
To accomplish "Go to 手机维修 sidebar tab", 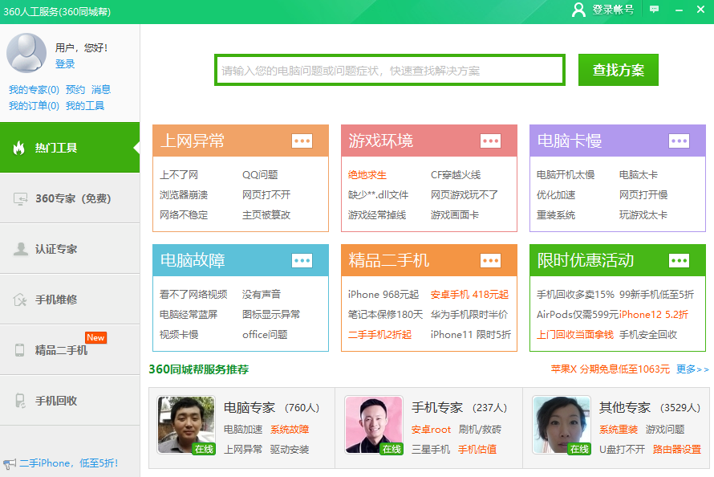I will point(70,300).
